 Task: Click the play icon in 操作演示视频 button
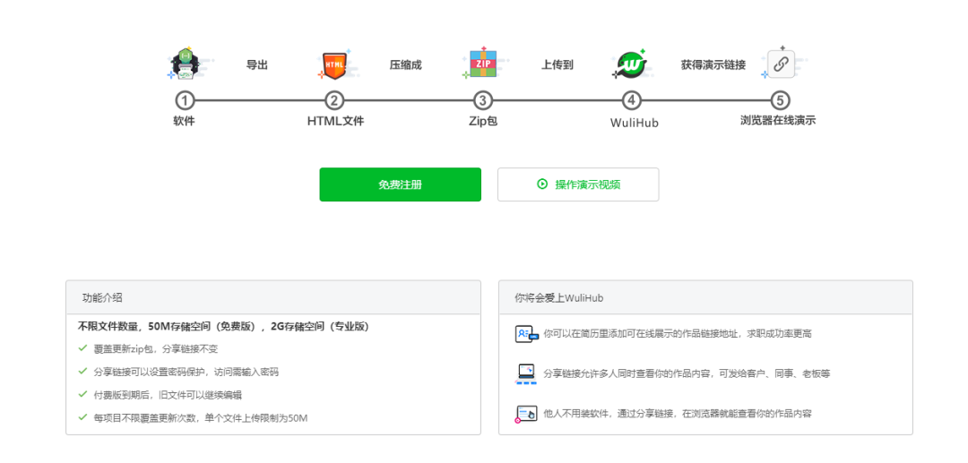point(542,184)
